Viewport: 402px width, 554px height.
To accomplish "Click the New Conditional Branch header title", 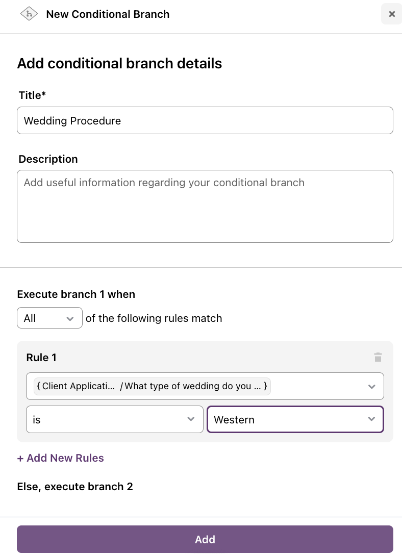I will pos(108,14).
